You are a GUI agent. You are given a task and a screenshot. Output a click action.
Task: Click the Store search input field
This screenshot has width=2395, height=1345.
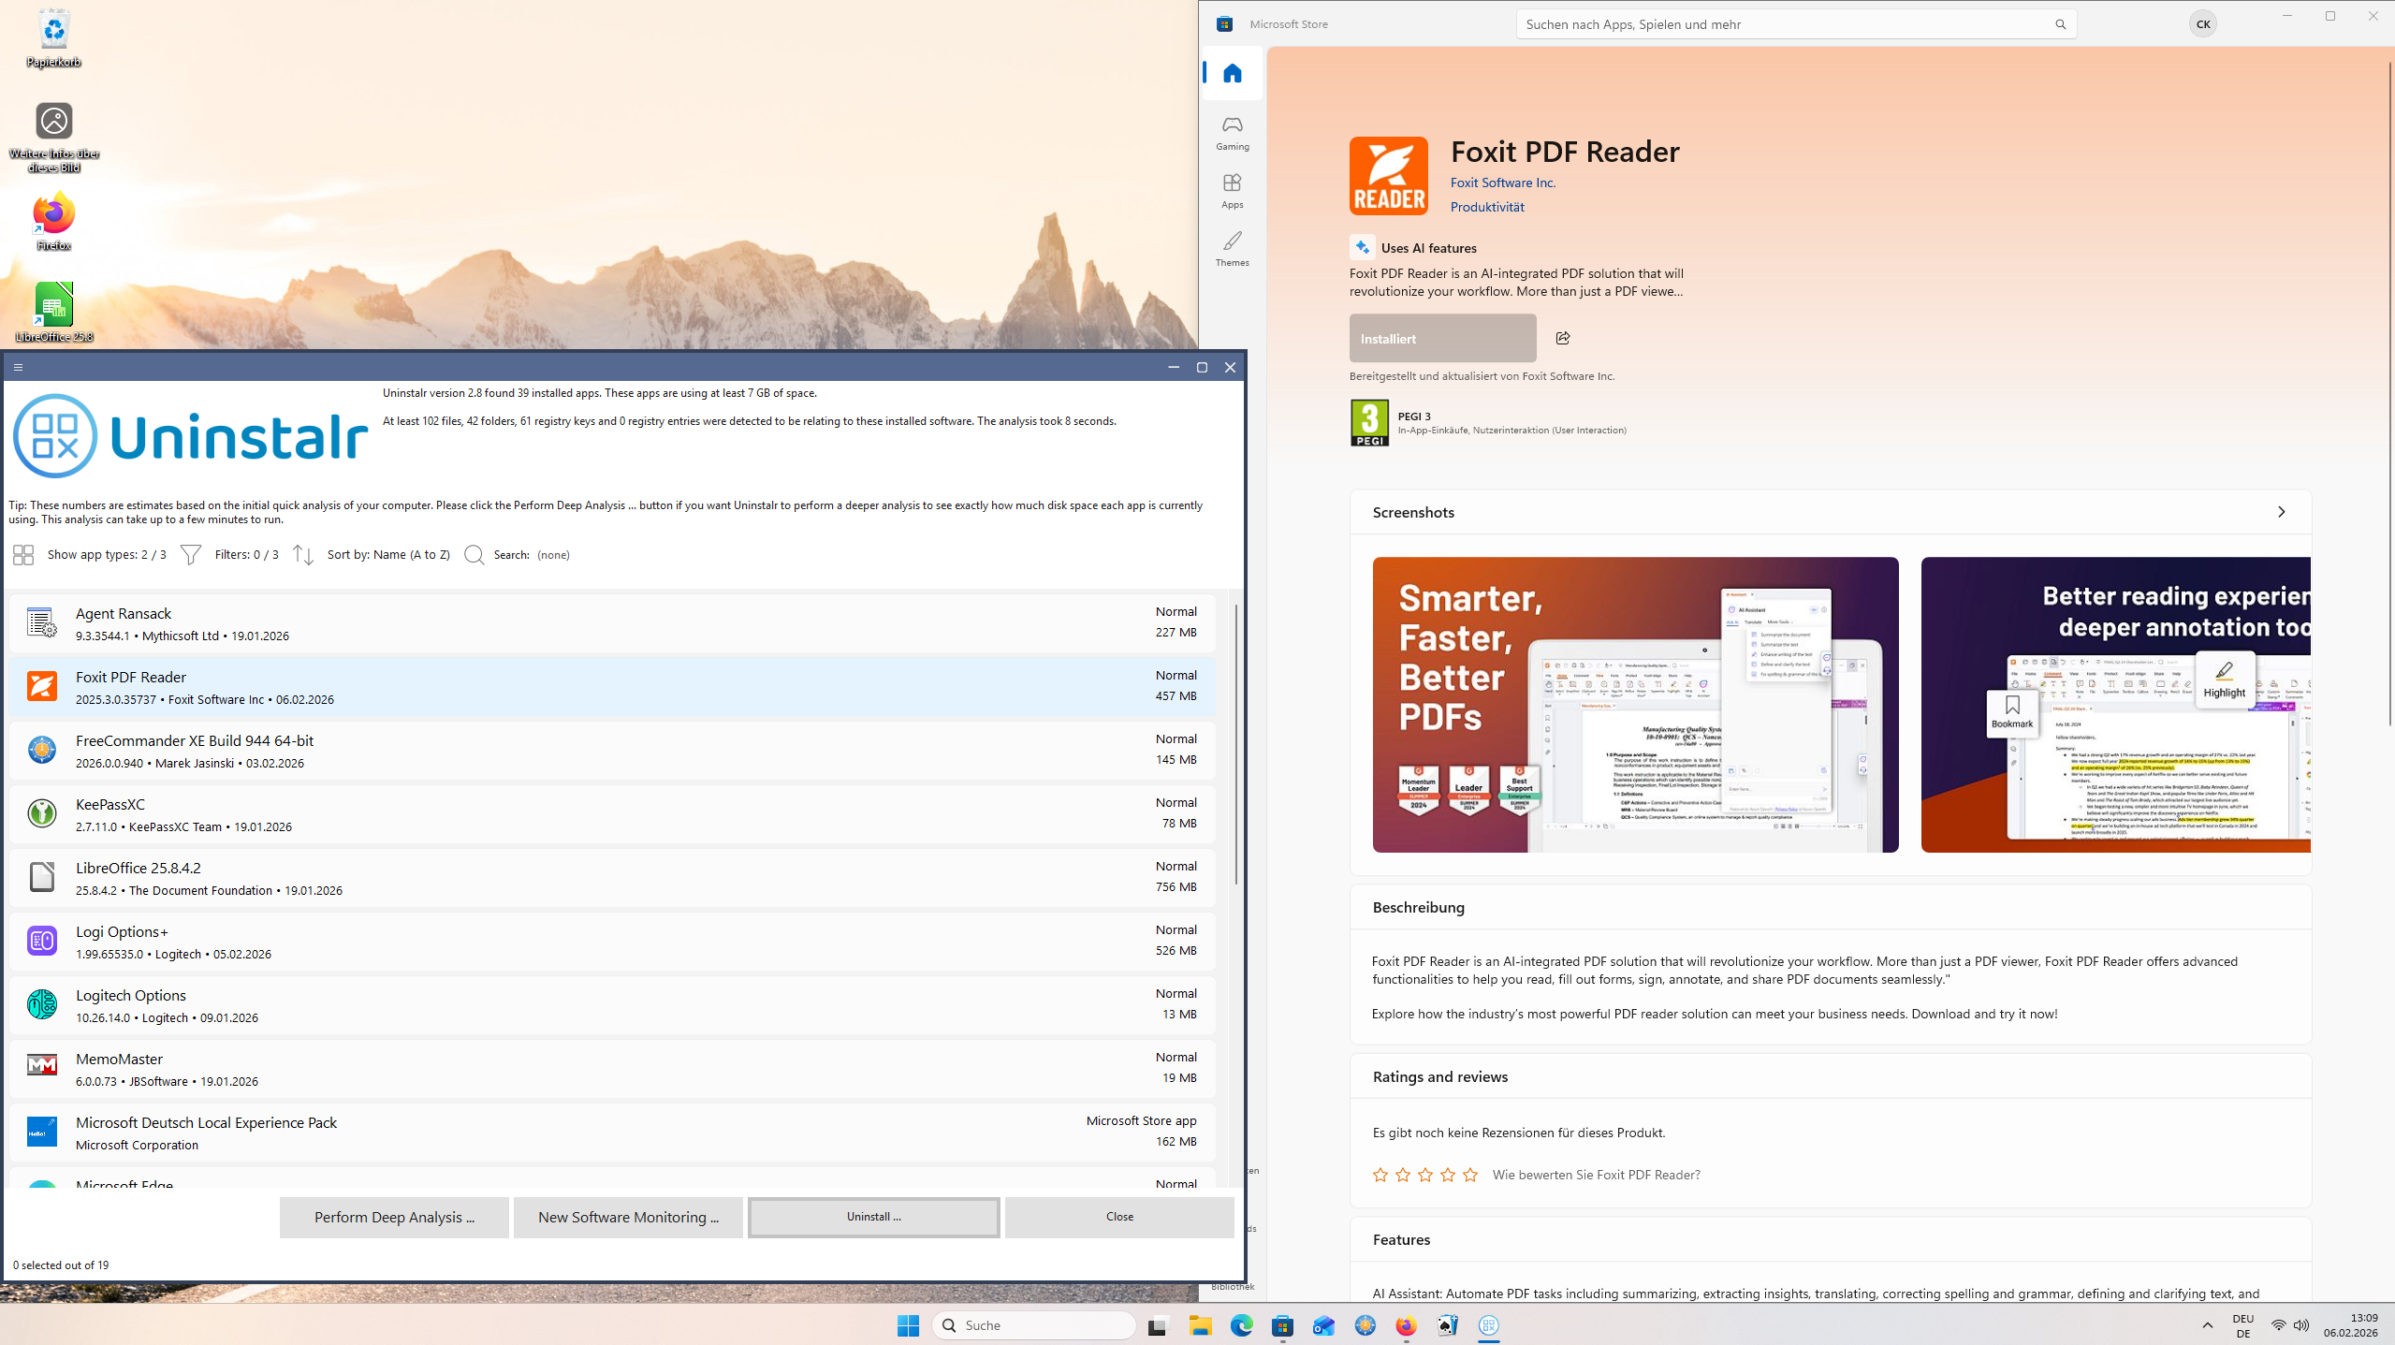click(x=1778, y=24)
